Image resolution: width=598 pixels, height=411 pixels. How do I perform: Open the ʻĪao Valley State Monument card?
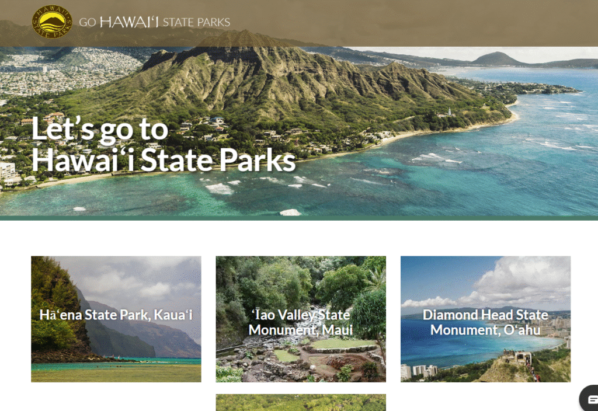click(301, 319)
